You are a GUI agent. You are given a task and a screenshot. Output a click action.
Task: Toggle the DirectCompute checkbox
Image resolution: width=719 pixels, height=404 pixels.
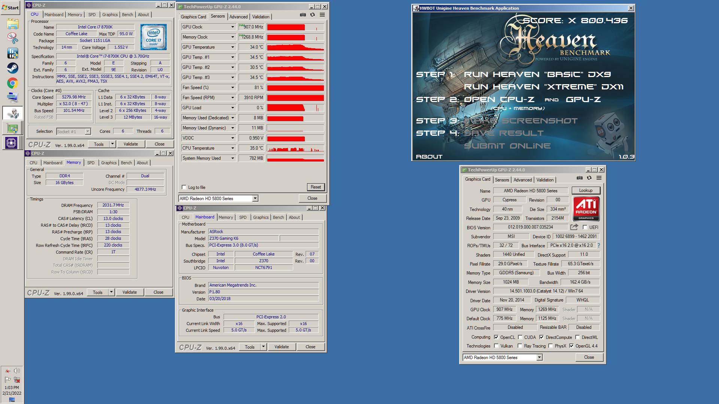click(541, 337)
